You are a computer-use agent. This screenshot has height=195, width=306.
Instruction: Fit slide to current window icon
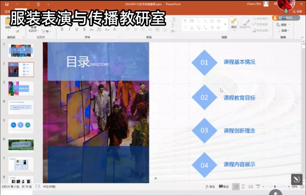click(302, 187)
